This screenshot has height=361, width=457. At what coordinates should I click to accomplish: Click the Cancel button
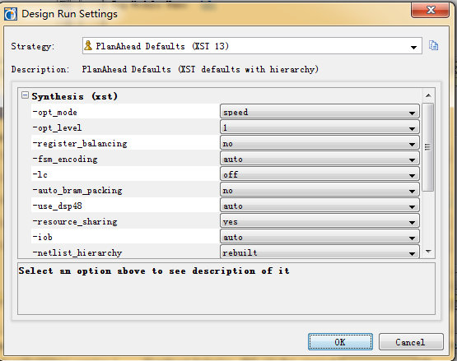tap(411, 342)
